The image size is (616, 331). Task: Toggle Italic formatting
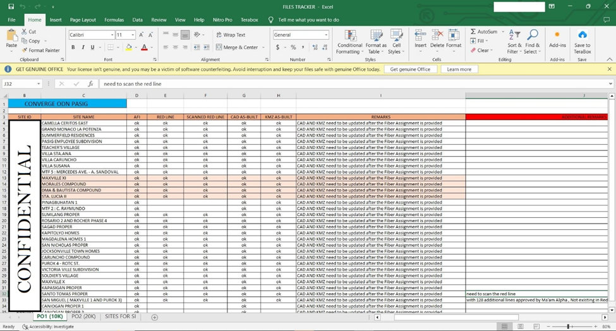83,47
